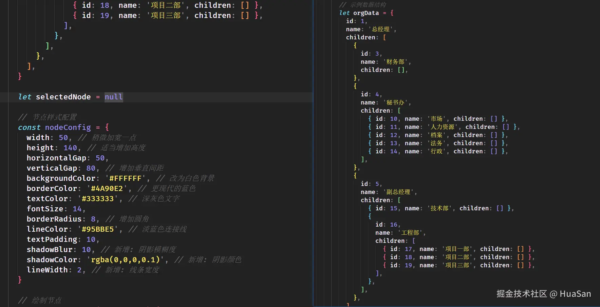This screenshot has height=307, width=600.
Task: Click the fontSize property name
Action: [45, 209]
